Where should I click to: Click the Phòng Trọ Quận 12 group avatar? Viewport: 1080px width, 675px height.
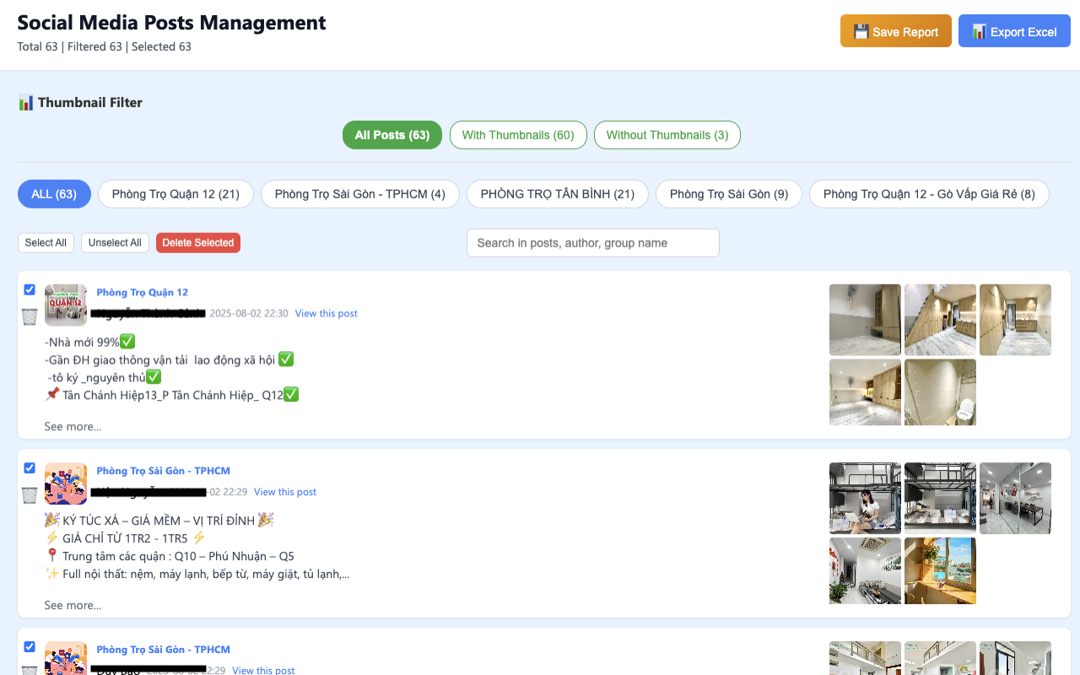[65, 304]
